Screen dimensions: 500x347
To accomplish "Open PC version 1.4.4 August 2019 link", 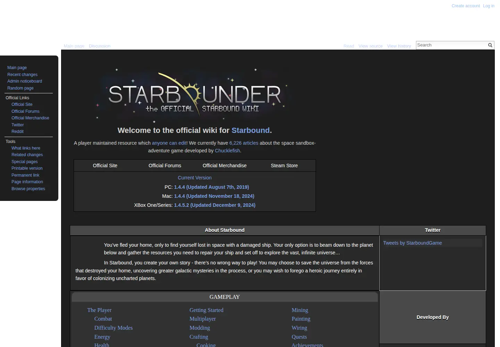I will point(211,187).
